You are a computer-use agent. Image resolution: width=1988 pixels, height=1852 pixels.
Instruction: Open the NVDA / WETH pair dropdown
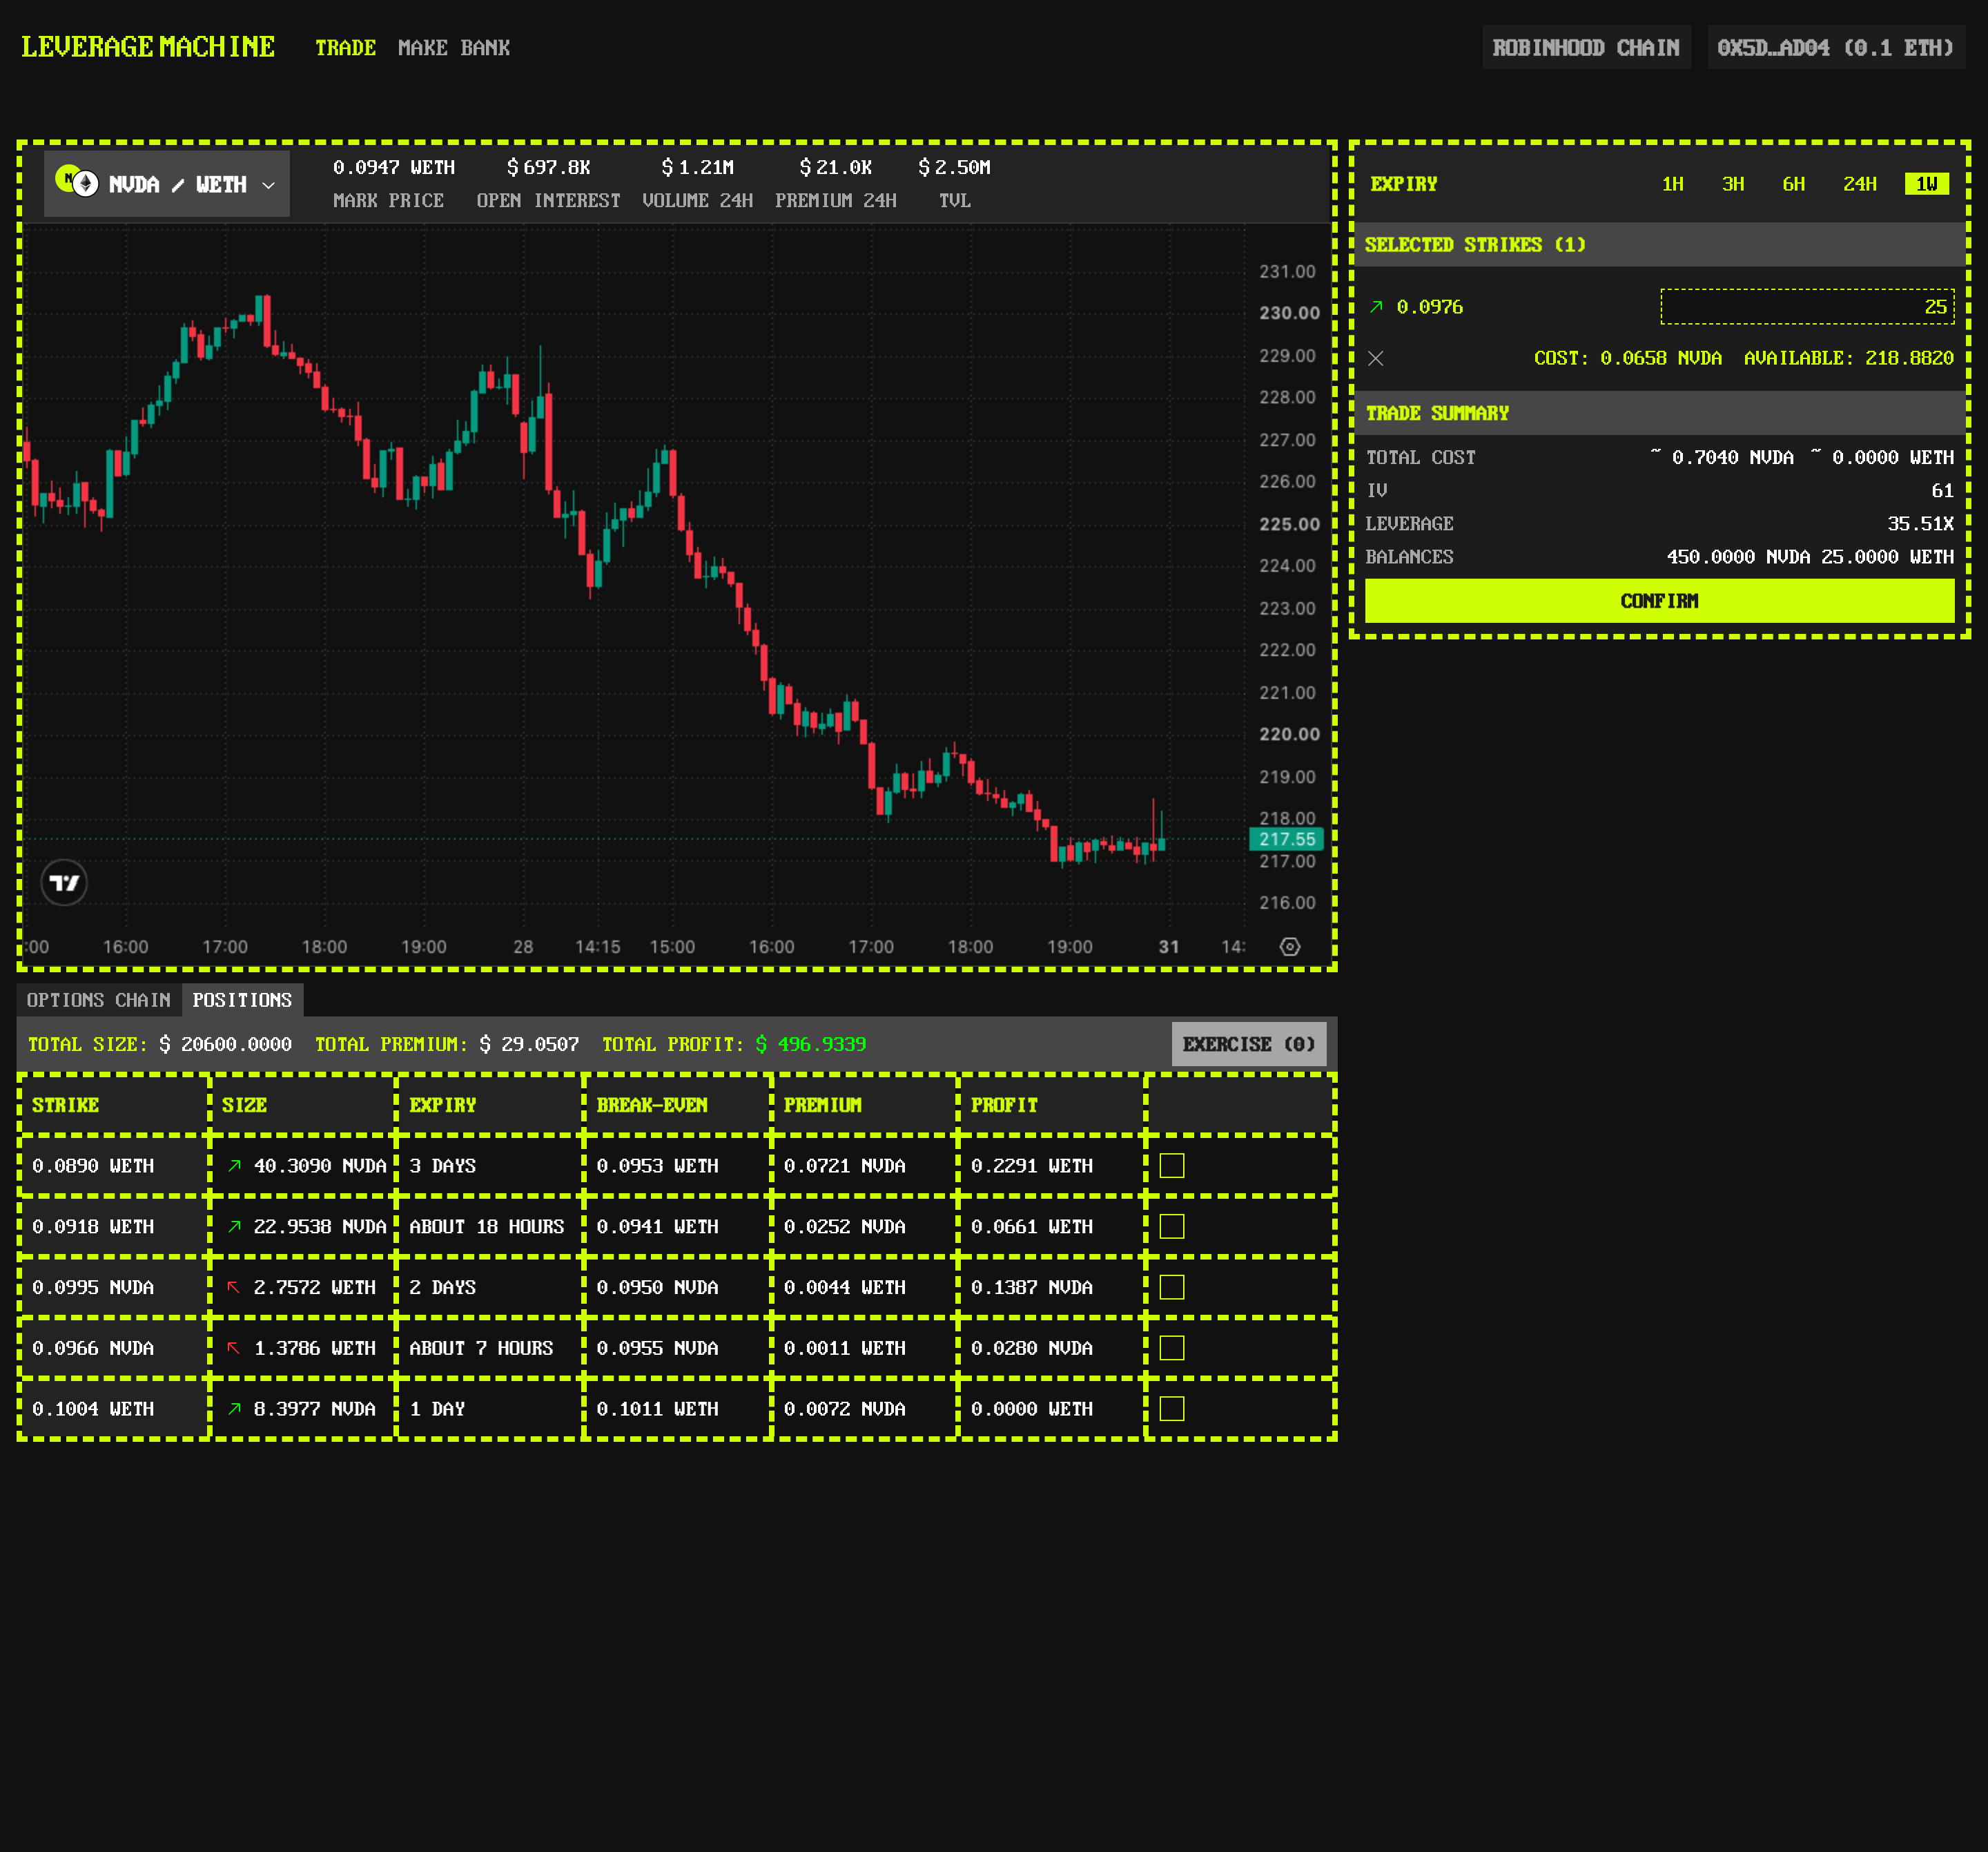(167, 184)
